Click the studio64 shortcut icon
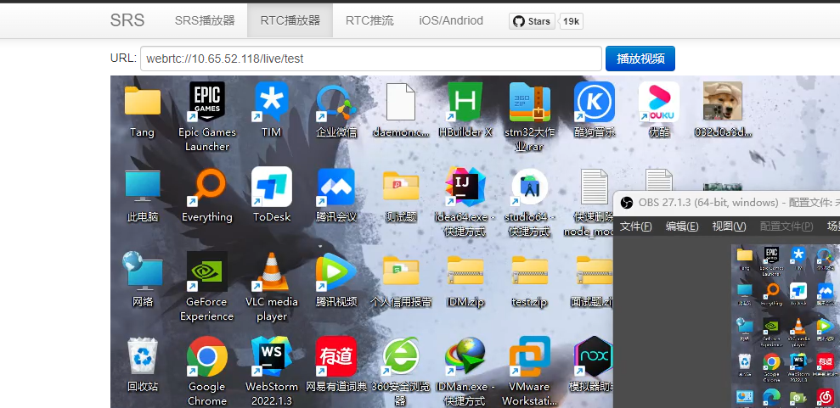 (529, 187)
